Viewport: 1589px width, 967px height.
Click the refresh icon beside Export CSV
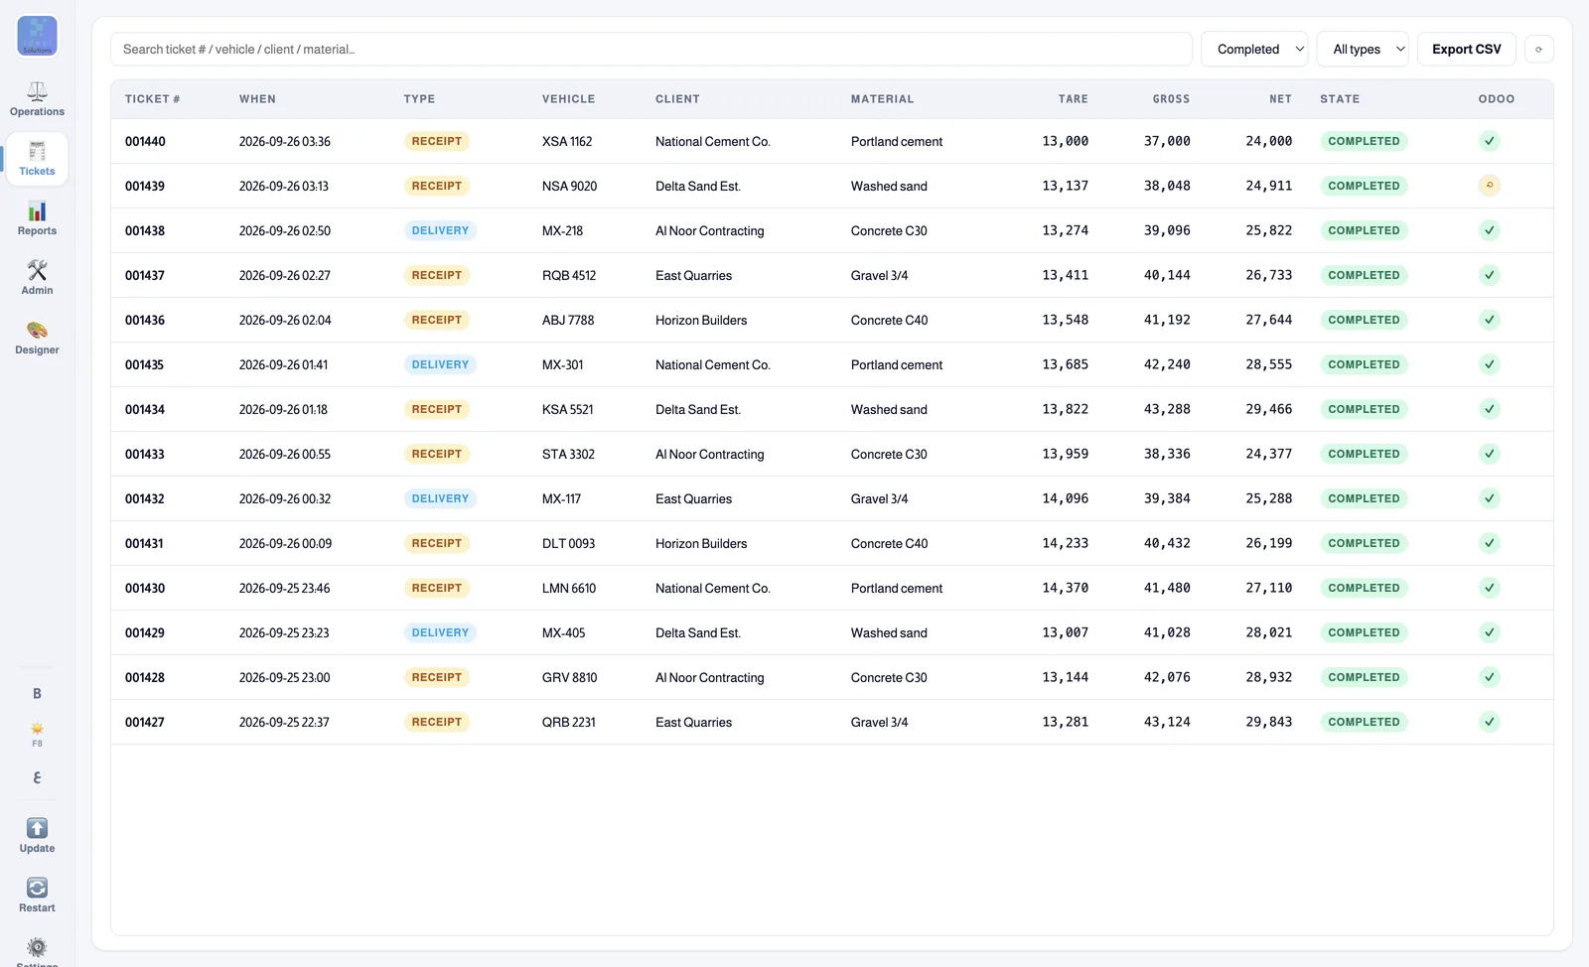(1538, 50)
